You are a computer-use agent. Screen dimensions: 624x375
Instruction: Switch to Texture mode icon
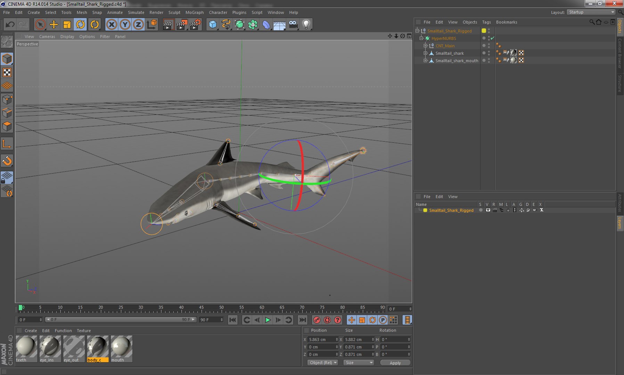click(x=7, y=72)
